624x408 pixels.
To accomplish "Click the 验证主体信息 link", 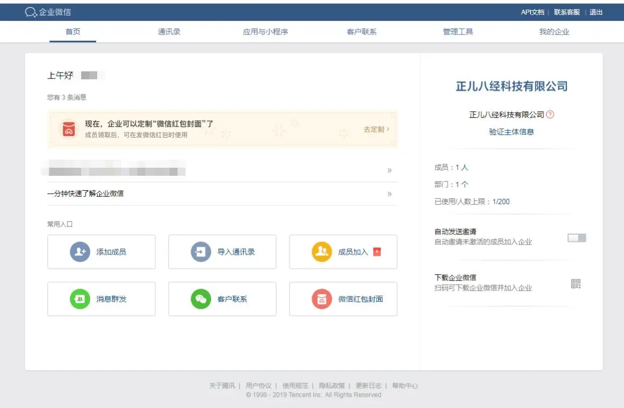I will click(511, 132).
